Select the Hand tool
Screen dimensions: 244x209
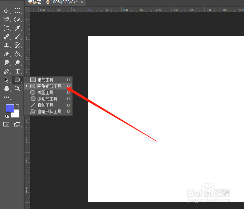pos(6,89)
